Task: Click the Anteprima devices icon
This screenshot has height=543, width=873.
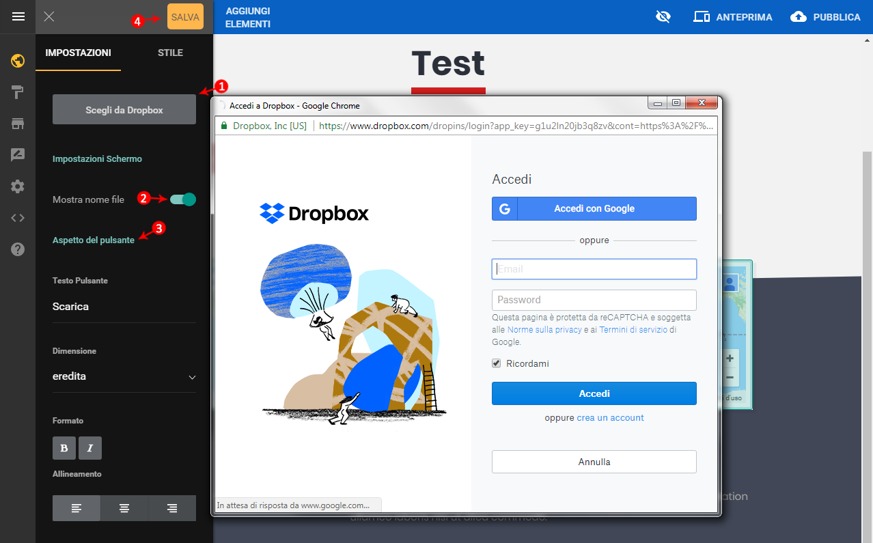Action: (702, 17)
